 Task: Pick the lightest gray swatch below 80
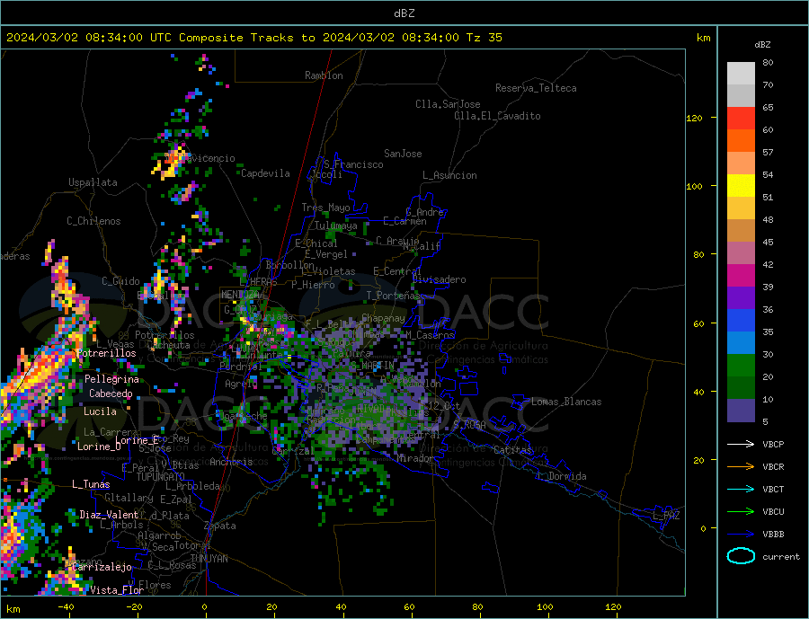[x=741, y=74]
